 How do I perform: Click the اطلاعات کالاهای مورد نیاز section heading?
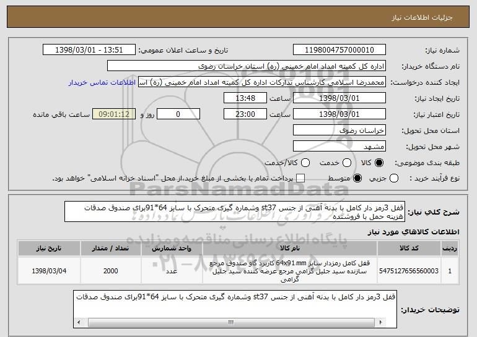[x=413, y=232]
